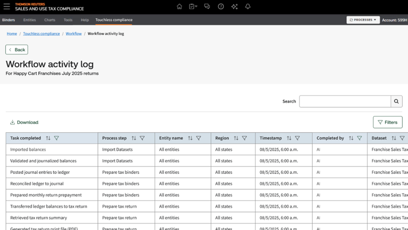Screen dimensions: 408x230
Task: Open the Filters panel button
Action: [x=388, y=122]
